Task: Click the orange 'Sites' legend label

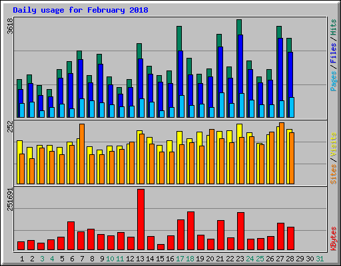Action: coord(334,174)
